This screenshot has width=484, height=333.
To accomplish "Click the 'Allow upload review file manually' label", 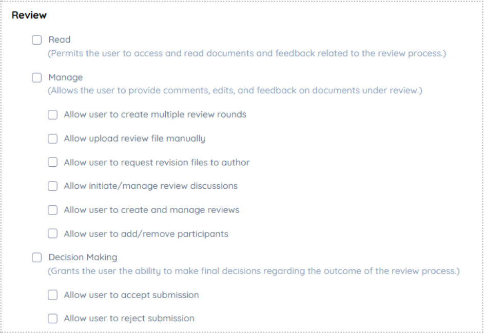I will (x=134, y=139).
